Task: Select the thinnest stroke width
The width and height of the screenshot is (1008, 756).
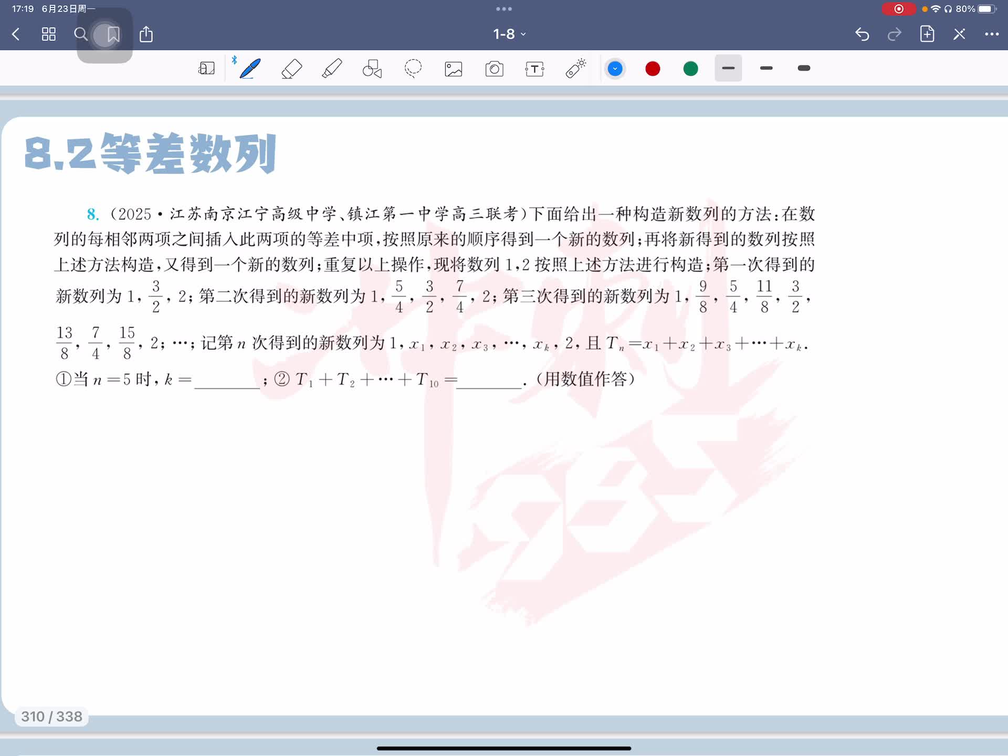Action: click(x=728, y=68)
